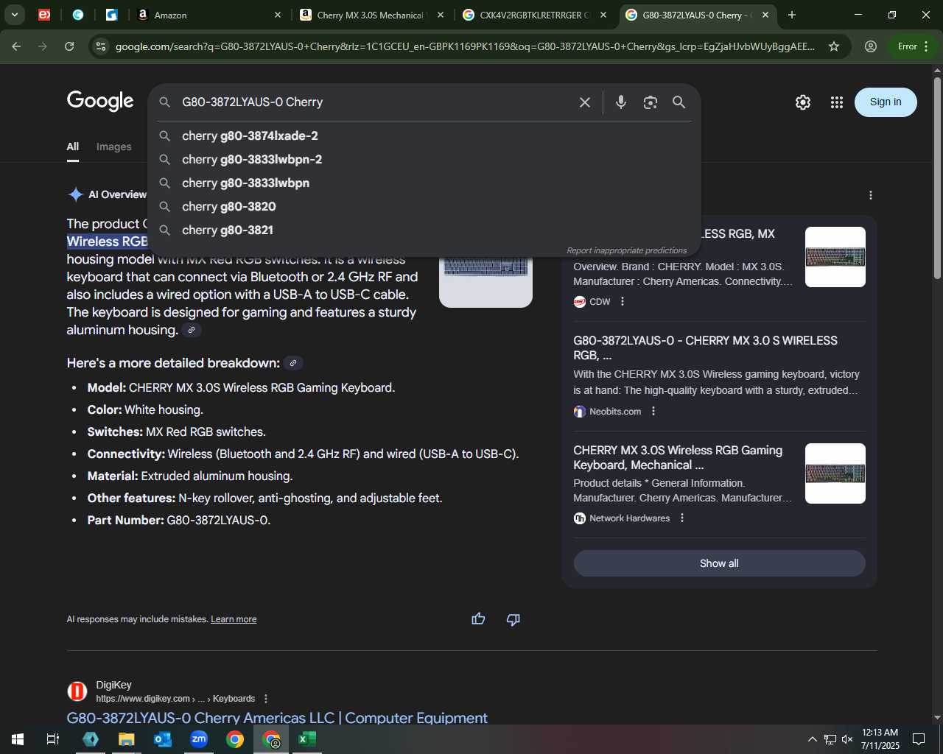
Task: Open Google quick settings gear
Action: click(x=803, y=102)
